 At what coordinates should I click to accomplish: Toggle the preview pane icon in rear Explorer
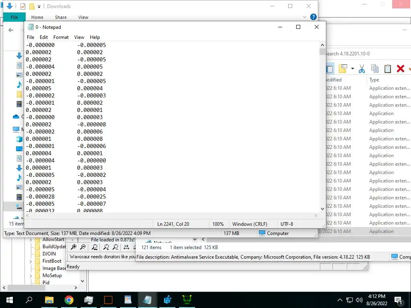click(330, 69)
